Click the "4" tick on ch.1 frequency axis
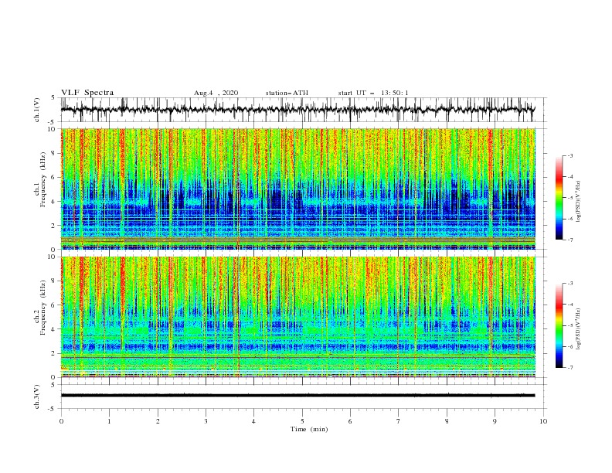Screen dimensions: 612x473 (x=53, y=202)
